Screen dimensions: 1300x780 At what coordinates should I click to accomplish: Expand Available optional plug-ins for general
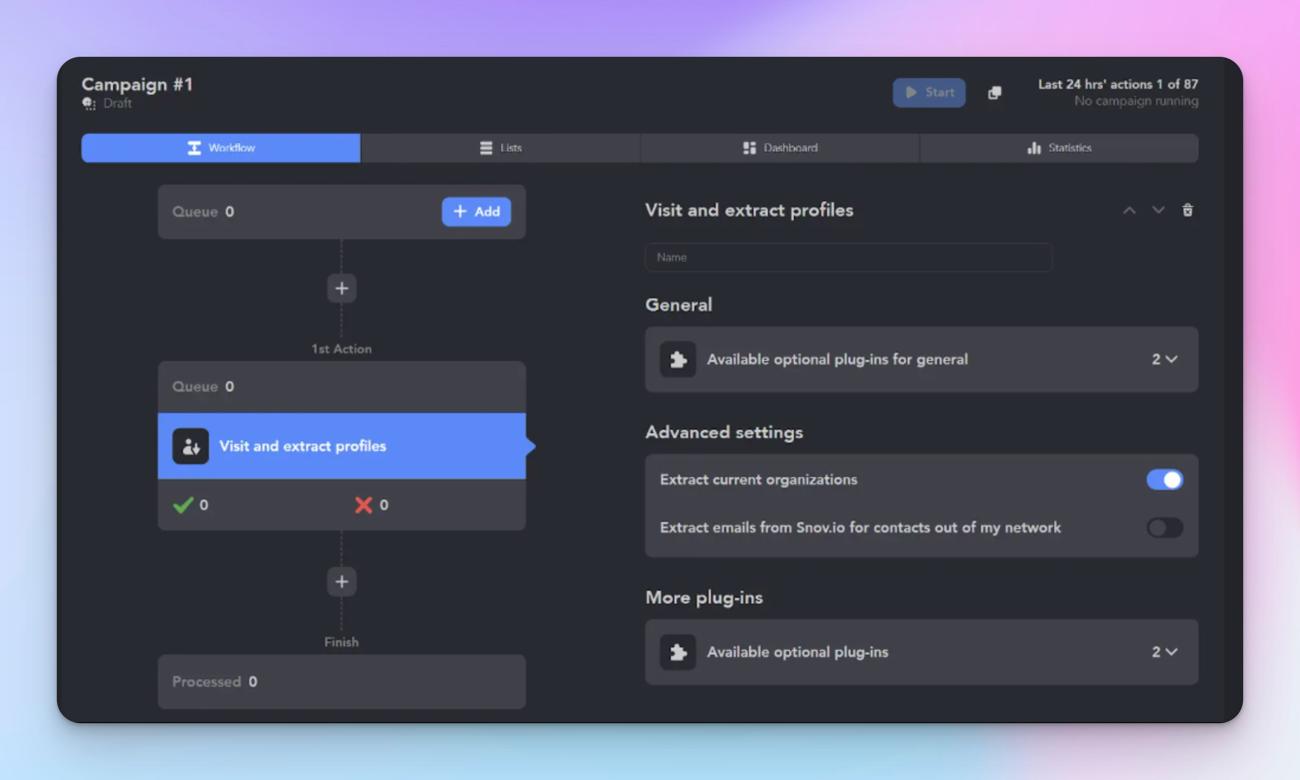pyautogui.click(x=1164, y=359)
